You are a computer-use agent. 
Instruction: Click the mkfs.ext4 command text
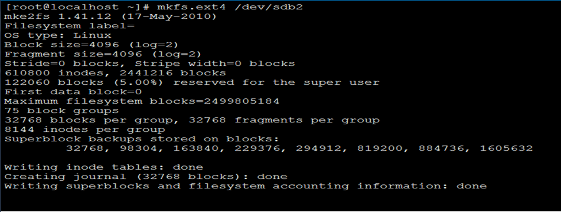[x=191, y=7]
